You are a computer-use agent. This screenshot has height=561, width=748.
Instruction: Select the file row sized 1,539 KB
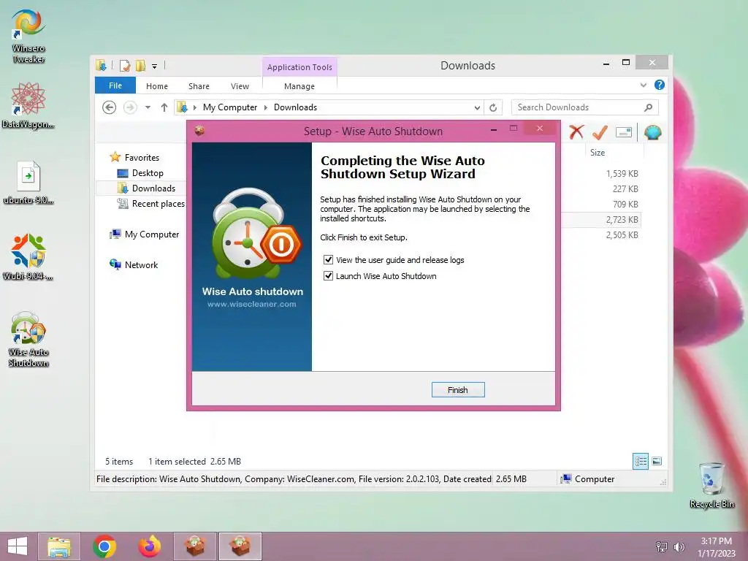pyautogui.click(x=622, y=174)
